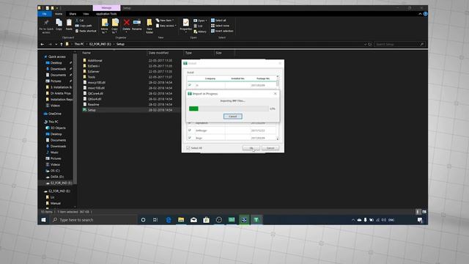Click Paste shortcut in the ribbon
The image size is (469, 264).
click(86, 31)
